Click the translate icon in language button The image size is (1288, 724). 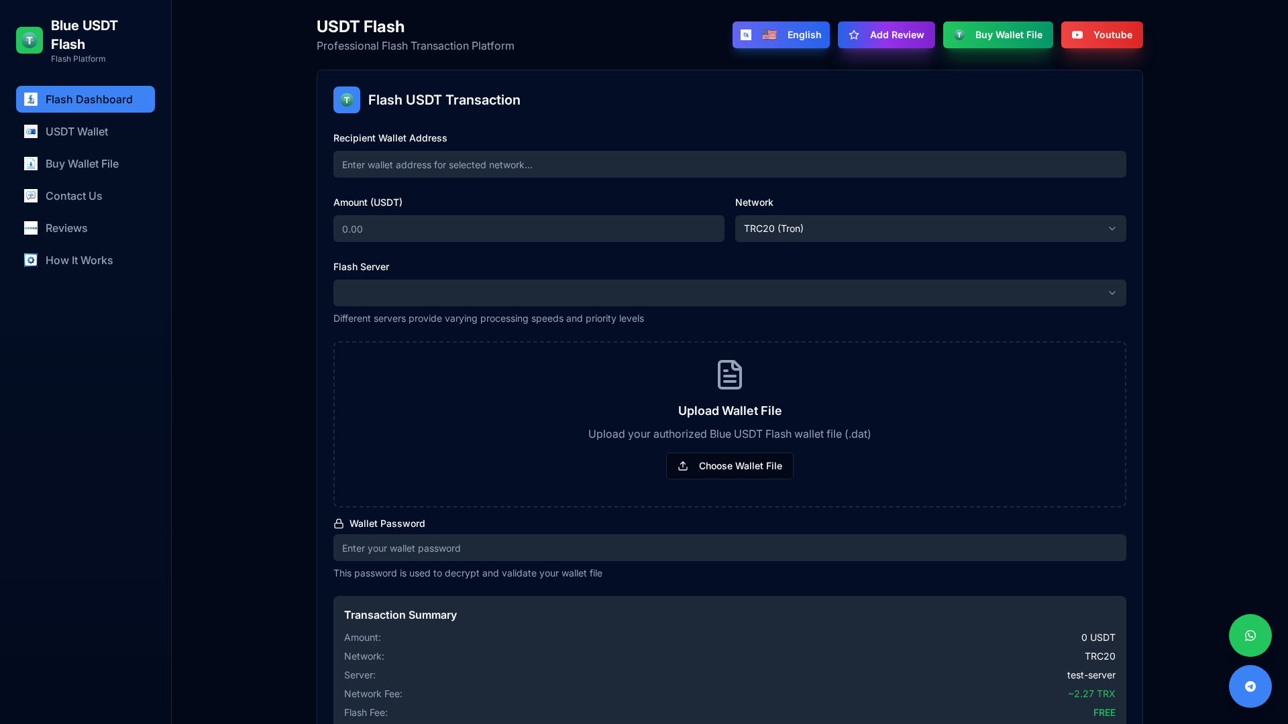coord(746,35)
